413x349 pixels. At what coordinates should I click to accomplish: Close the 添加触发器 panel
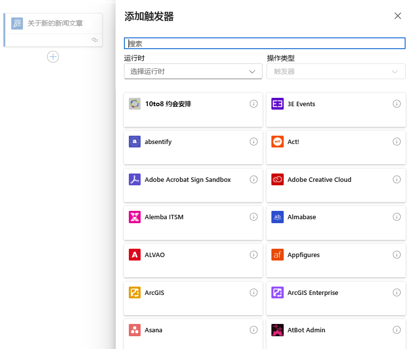click(398, 16)
